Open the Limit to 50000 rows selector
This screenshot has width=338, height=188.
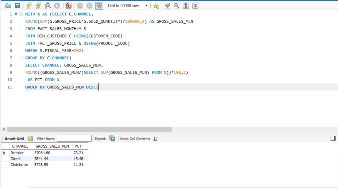125,6
